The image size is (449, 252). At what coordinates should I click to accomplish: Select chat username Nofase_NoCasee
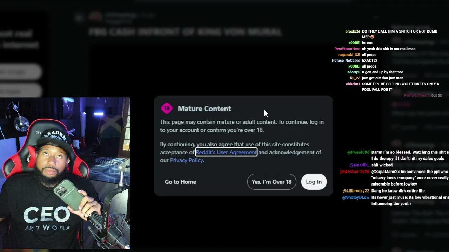pyautogui.click(x=346, y=61)
